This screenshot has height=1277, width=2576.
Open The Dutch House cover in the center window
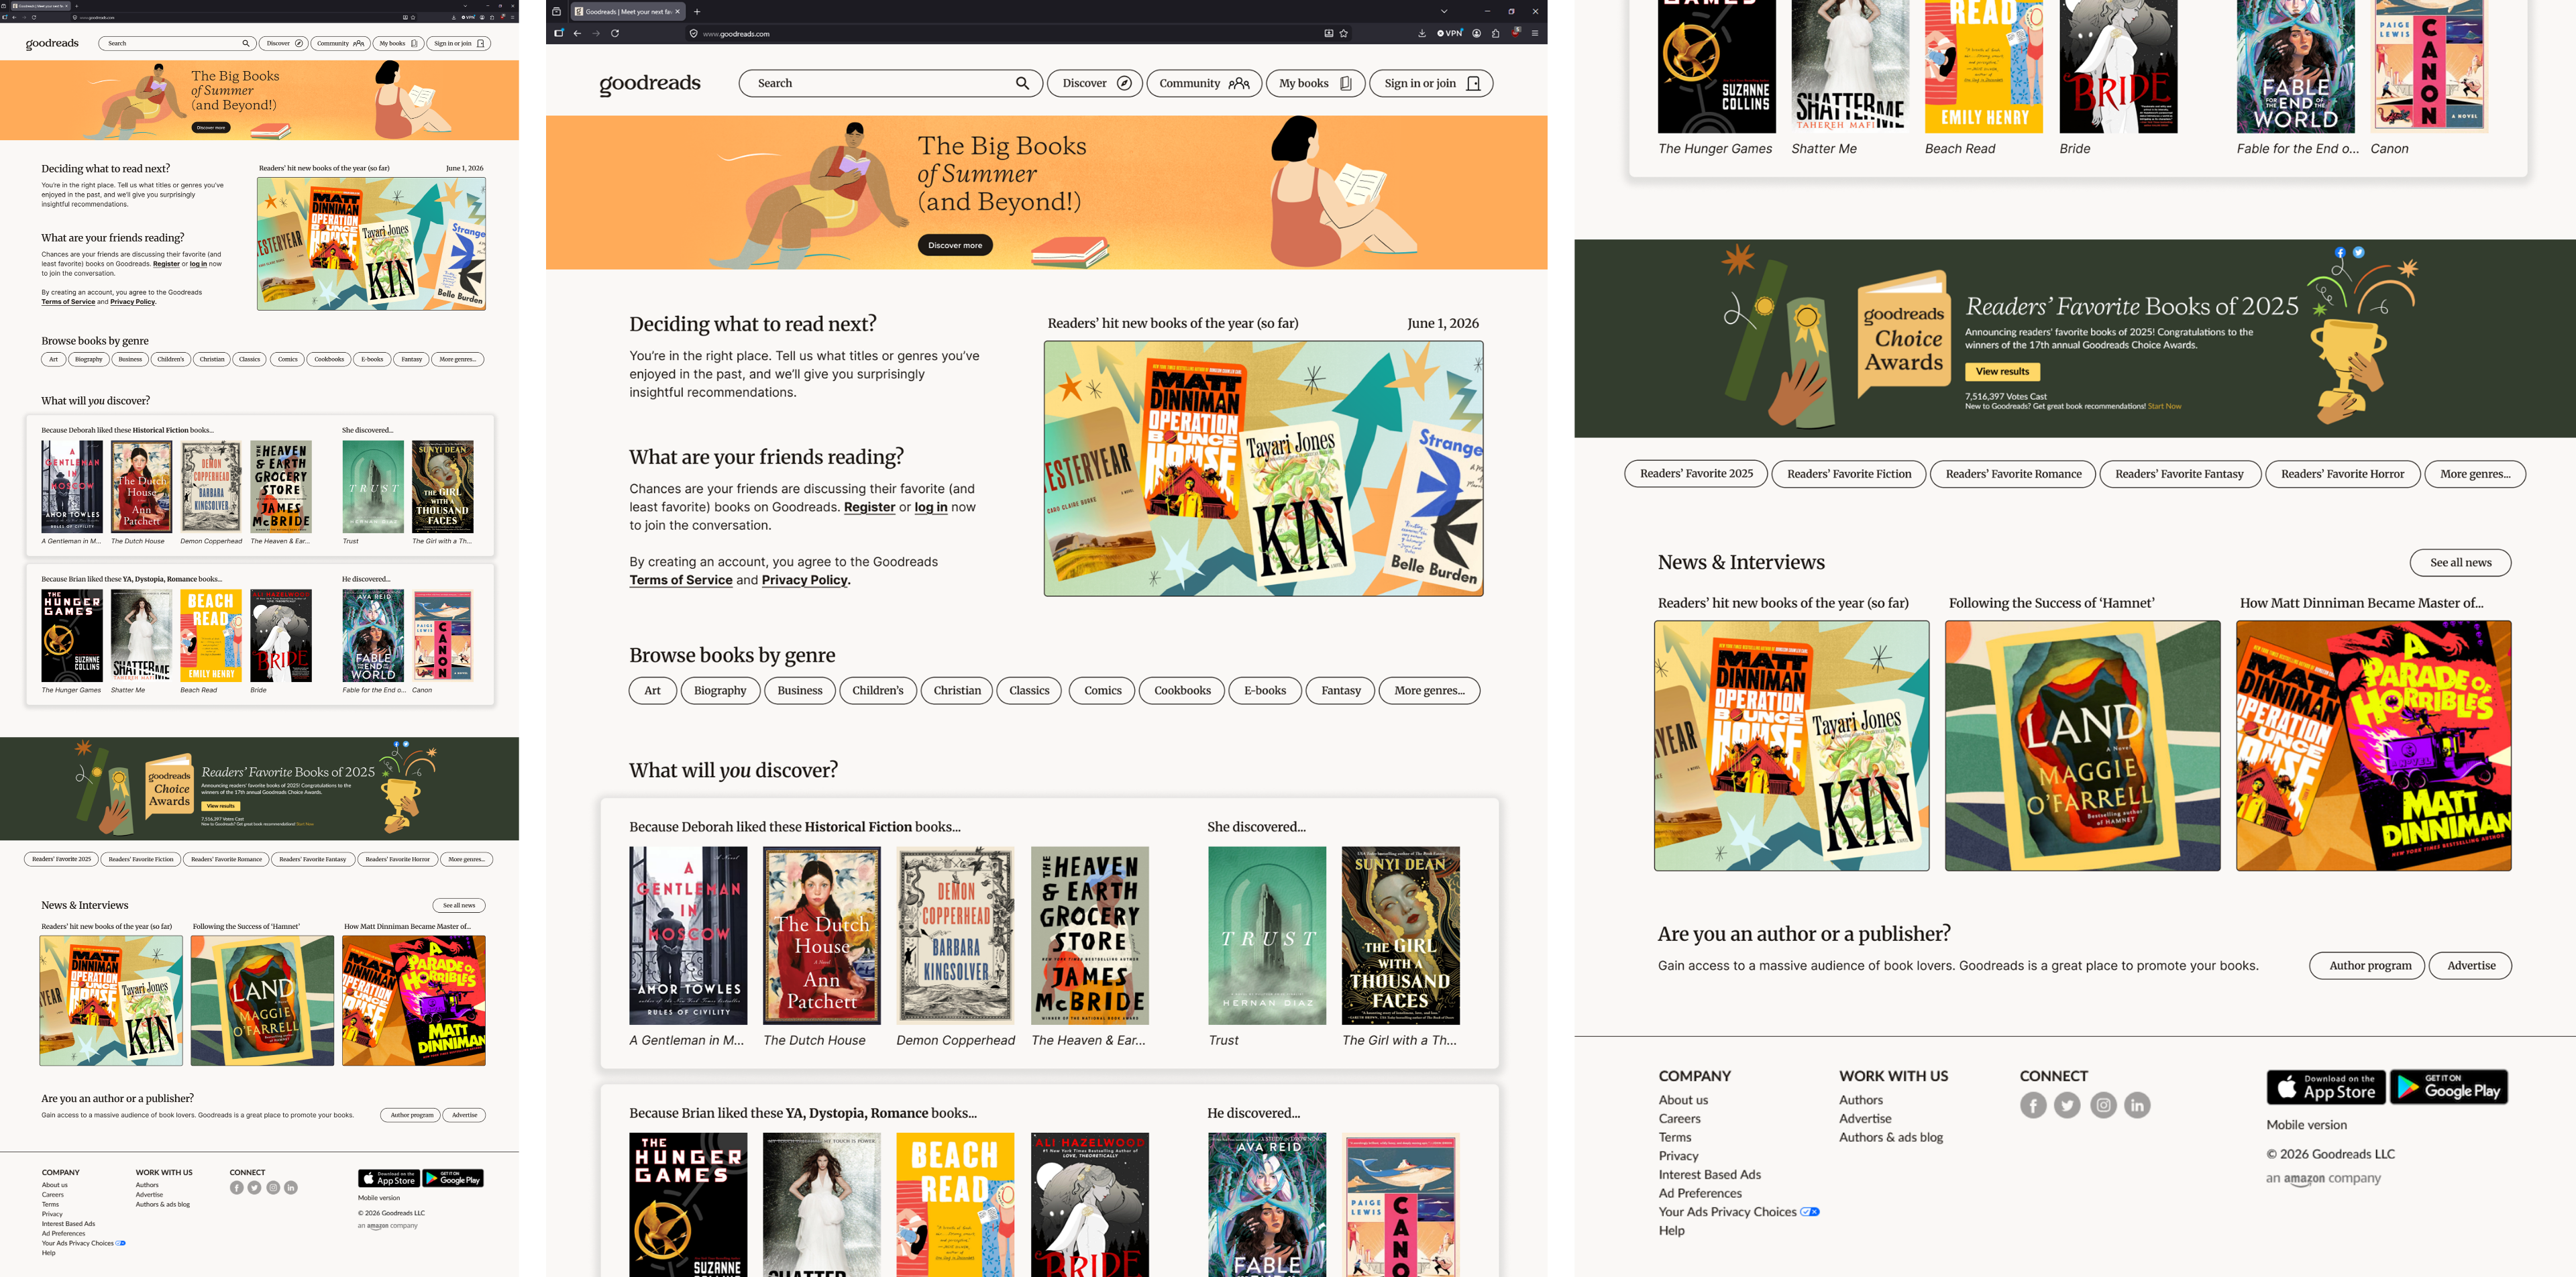pos(822,936)
